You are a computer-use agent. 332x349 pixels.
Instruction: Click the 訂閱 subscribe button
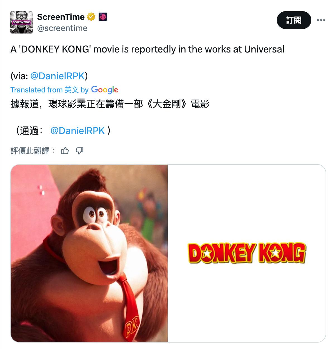[x=294, y=20]
